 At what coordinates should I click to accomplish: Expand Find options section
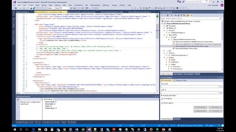click(x=162, y=99)
